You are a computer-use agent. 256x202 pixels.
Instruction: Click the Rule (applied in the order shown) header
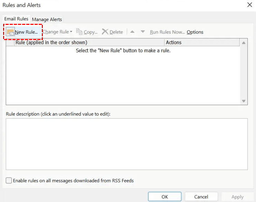point(89,42)
